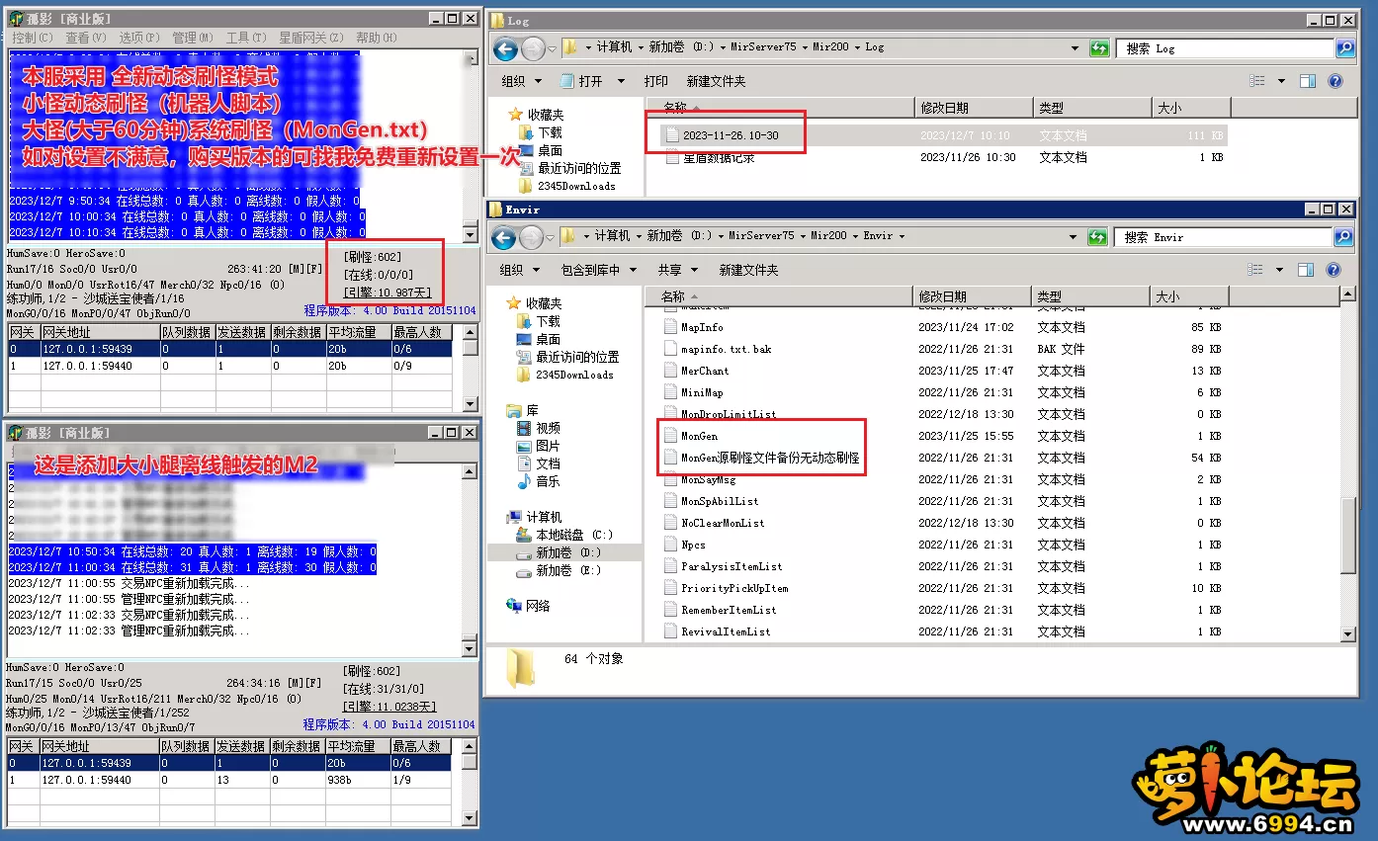Viewport: 1378px width, 841px height.
Task: Expand the 组织 dropdown in Envir window
Action: pyautogui.click(x=521, y=270)
